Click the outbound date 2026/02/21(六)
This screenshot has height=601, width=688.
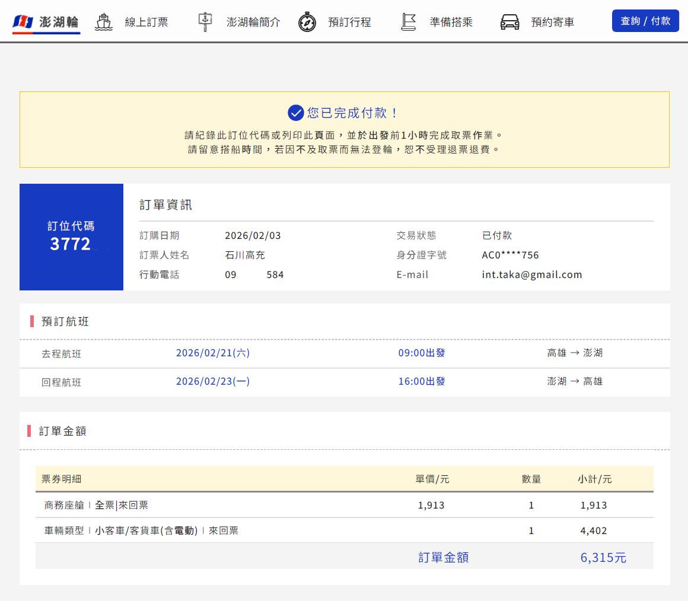coord(213,353)
